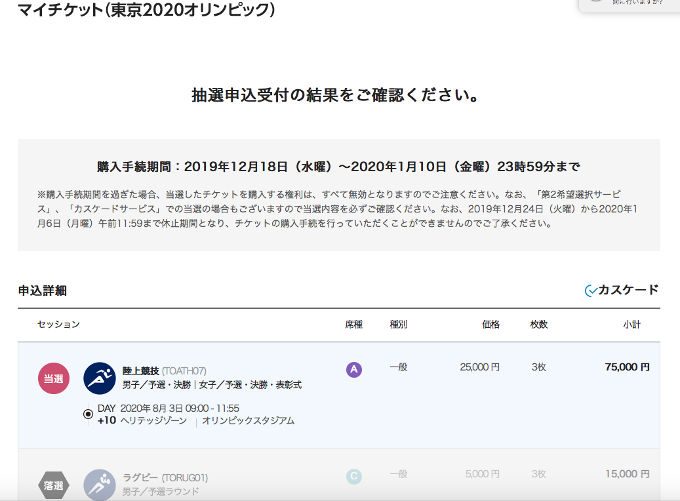Click the 小計 column header
The width and height of the screenshot is (680, 501).
tap(632, 325)
